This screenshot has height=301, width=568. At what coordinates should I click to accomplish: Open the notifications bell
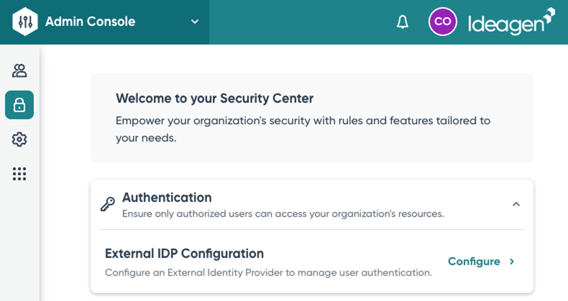point(402,22)
